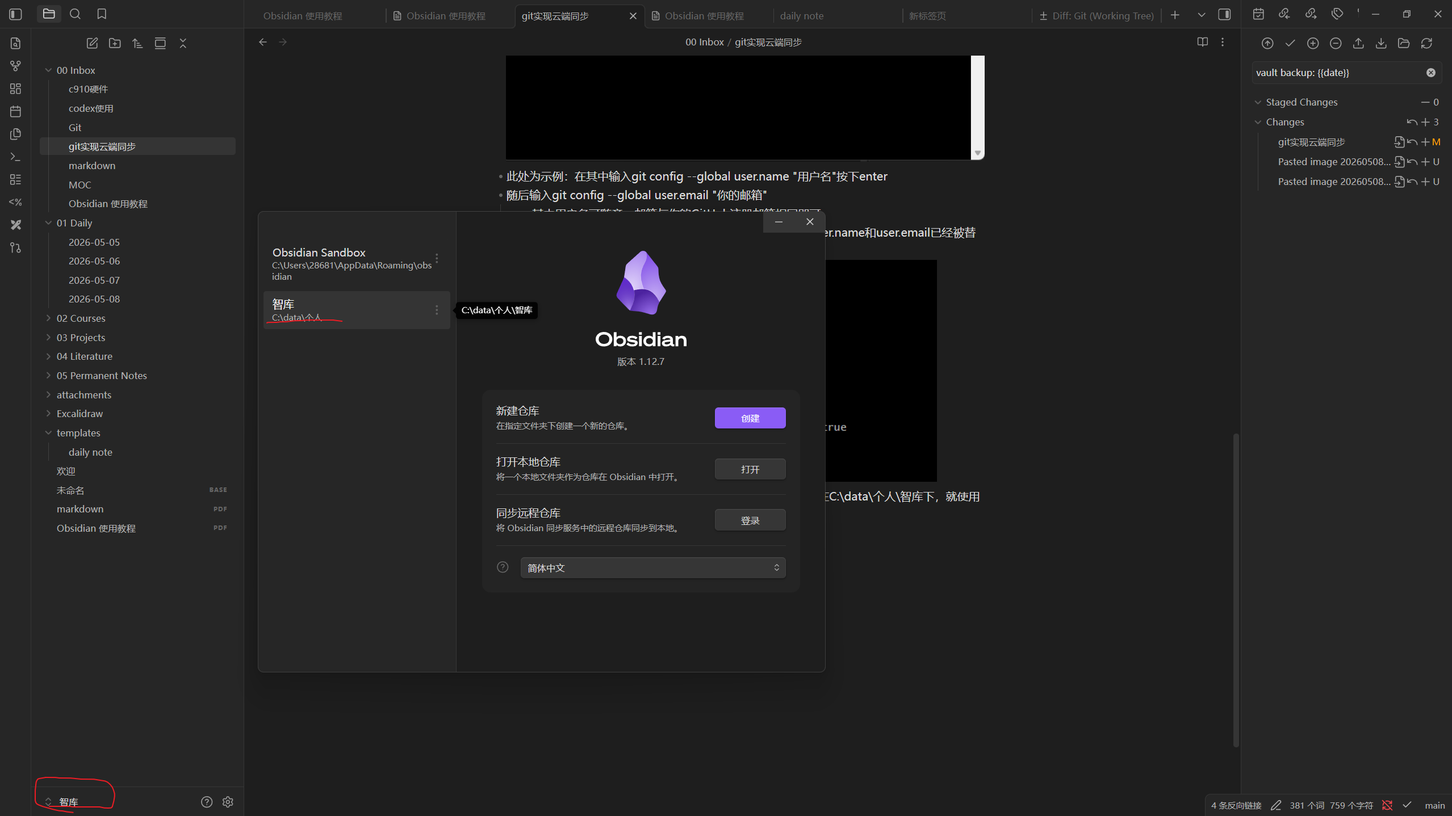Click the purple 创建 button
Viewport: 1452px width, 816px height.
click(750, 418)
